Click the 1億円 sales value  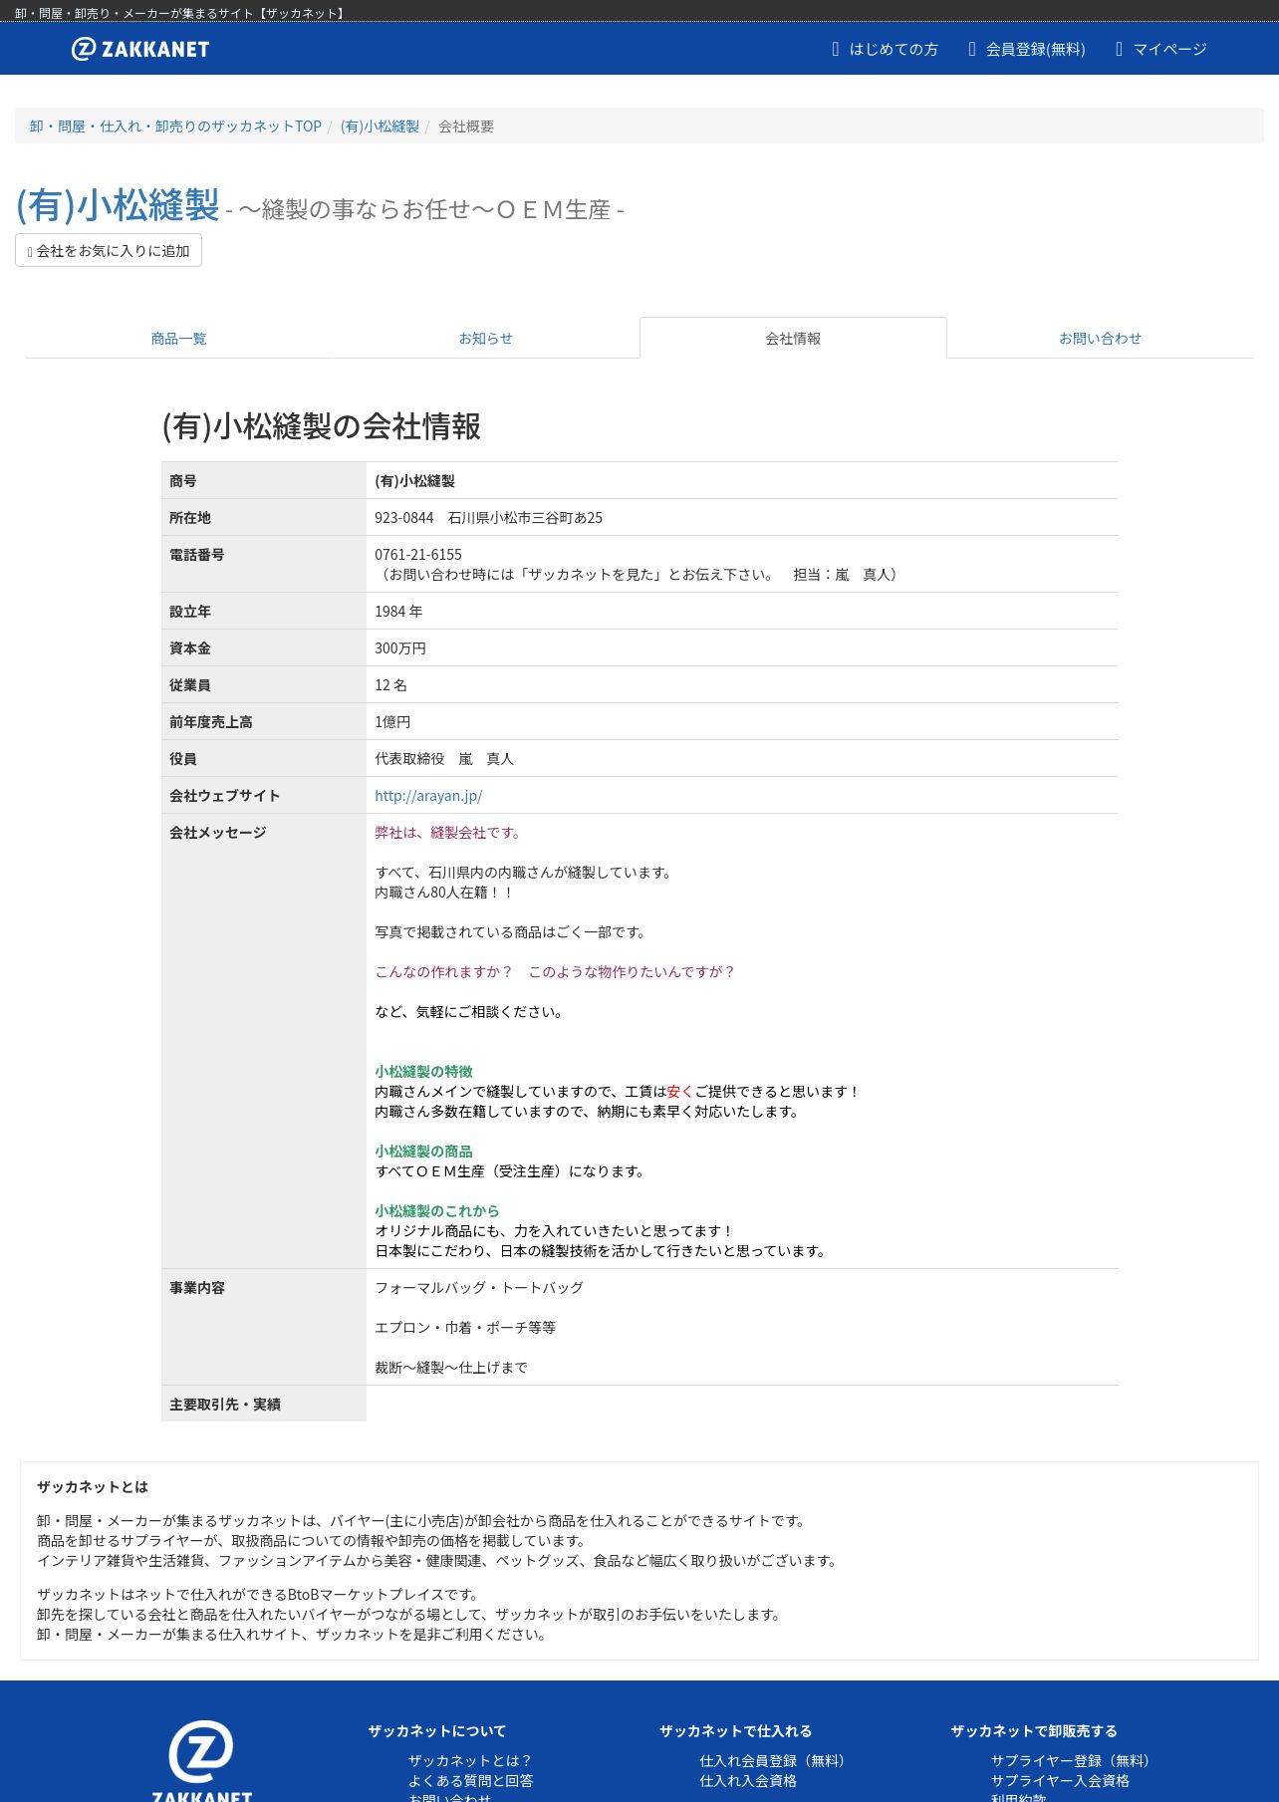click(392, 722)
